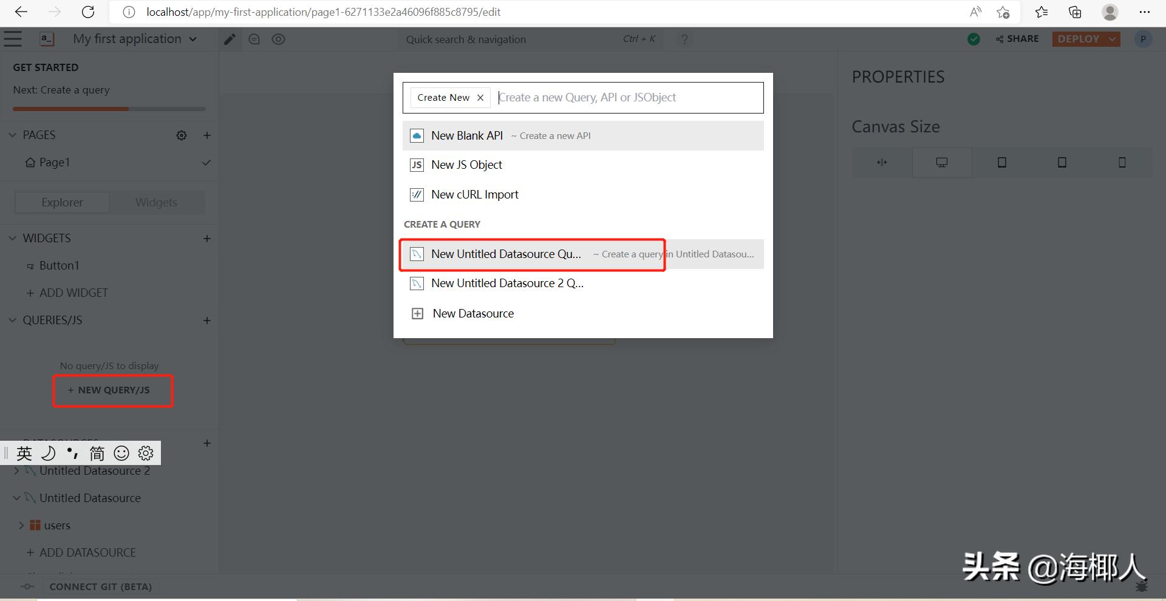Toggle IME Simplified Chinese setting
The width and height of the screenshot is (1166, 601).
97,453
